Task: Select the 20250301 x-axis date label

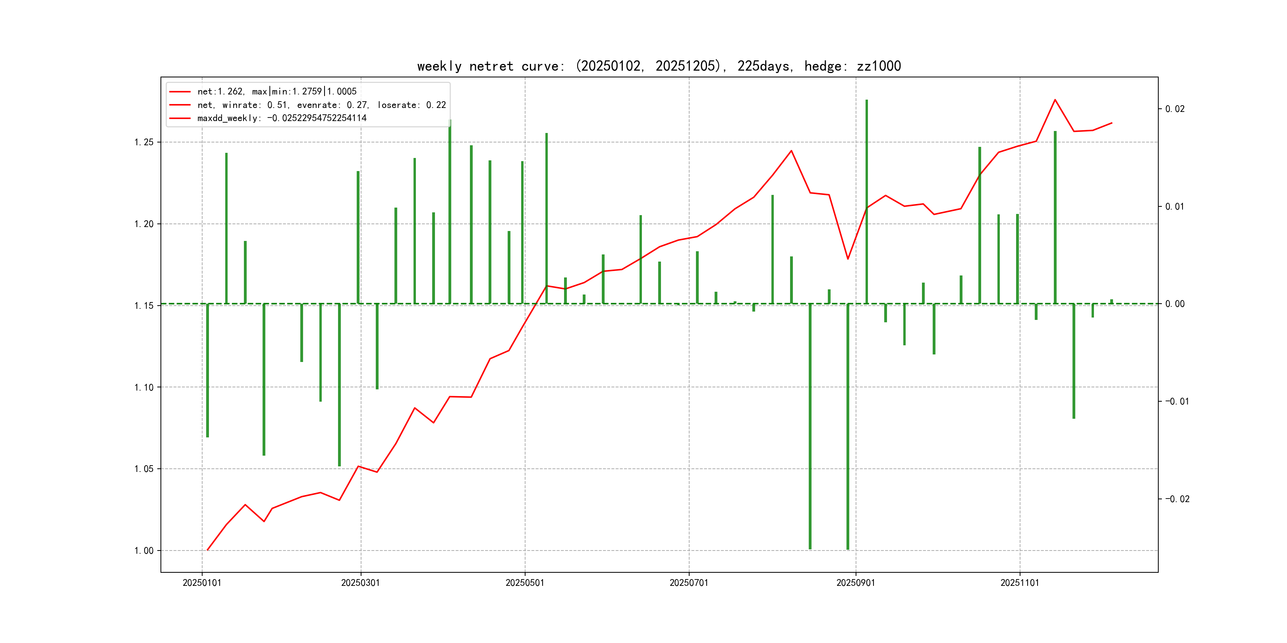Action: pos(360,583)
